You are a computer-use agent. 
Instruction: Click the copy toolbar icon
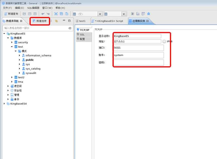pyautogui.click(x=61, y=14)
